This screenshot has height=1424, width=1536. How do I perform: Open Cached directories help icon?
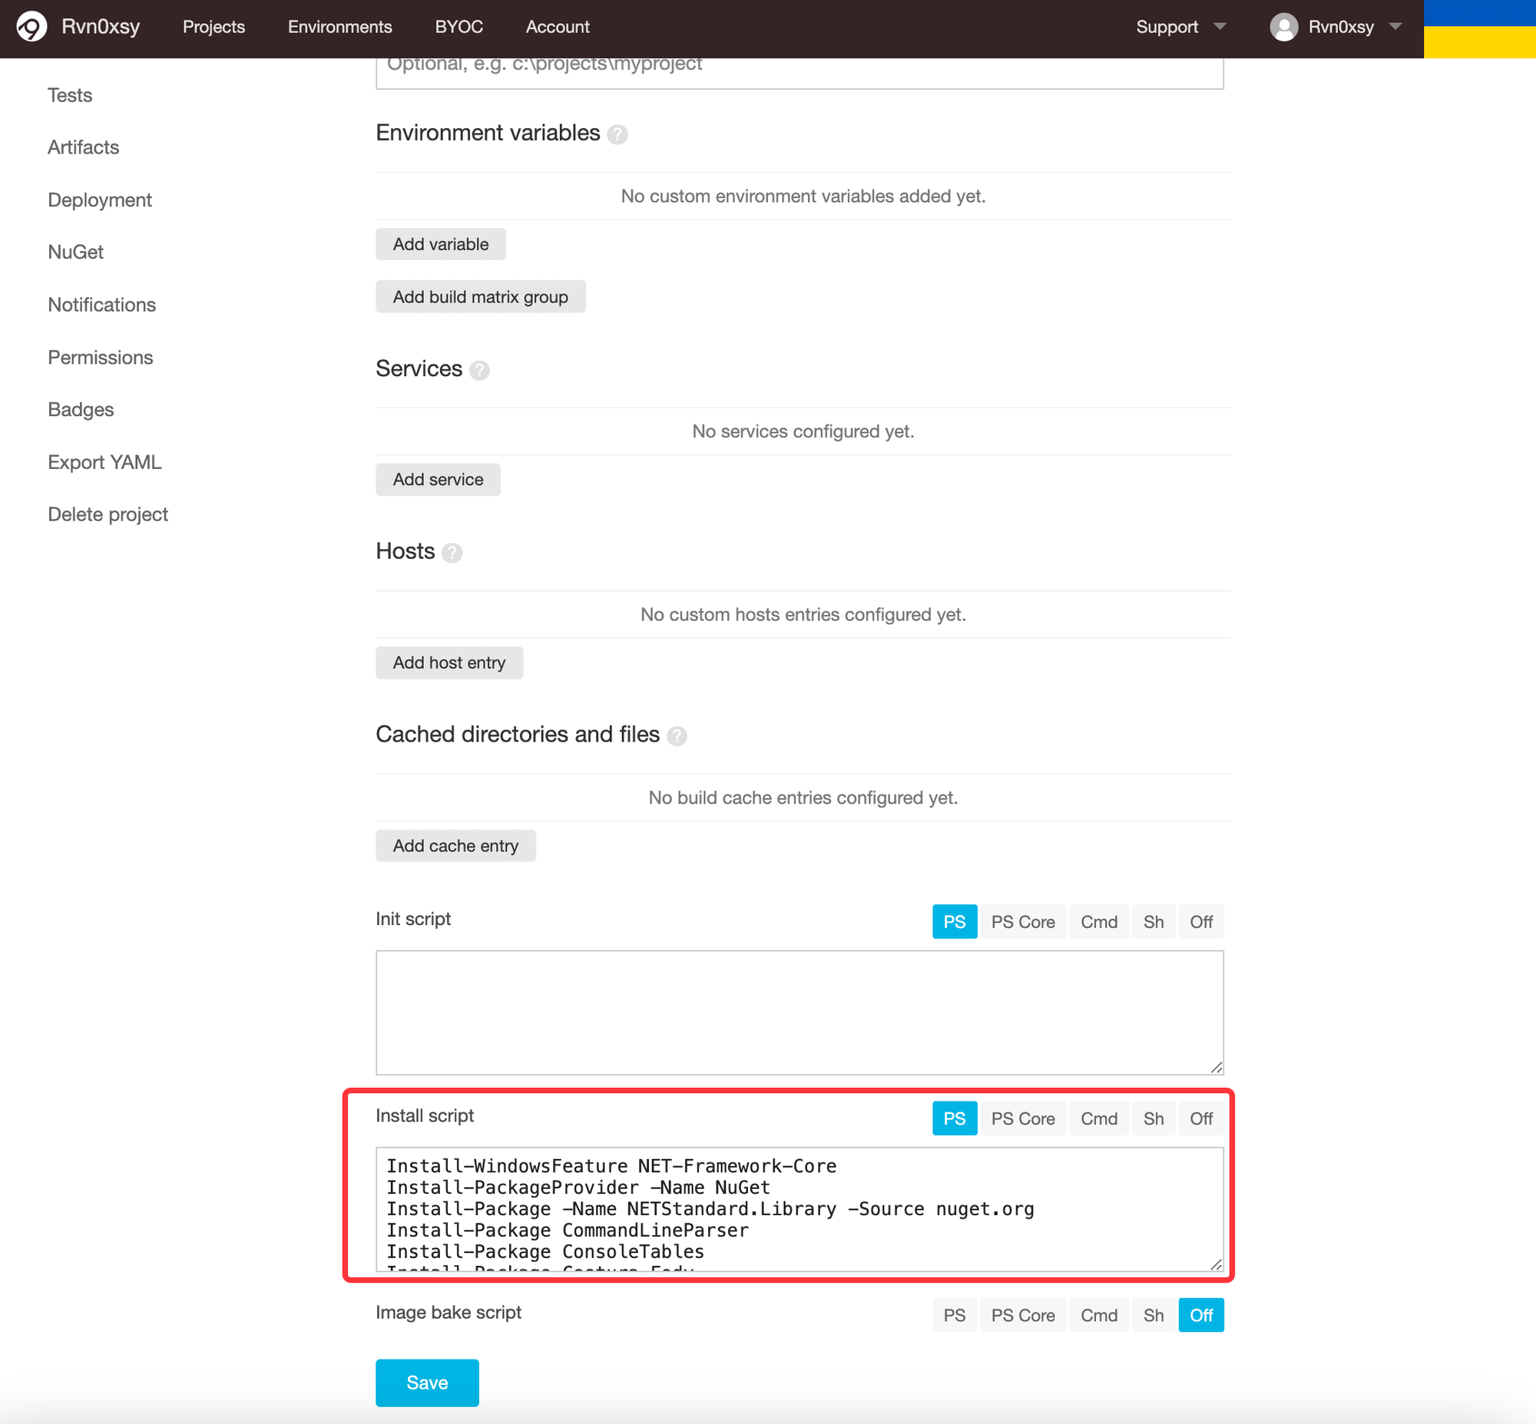tap(677, 736)
